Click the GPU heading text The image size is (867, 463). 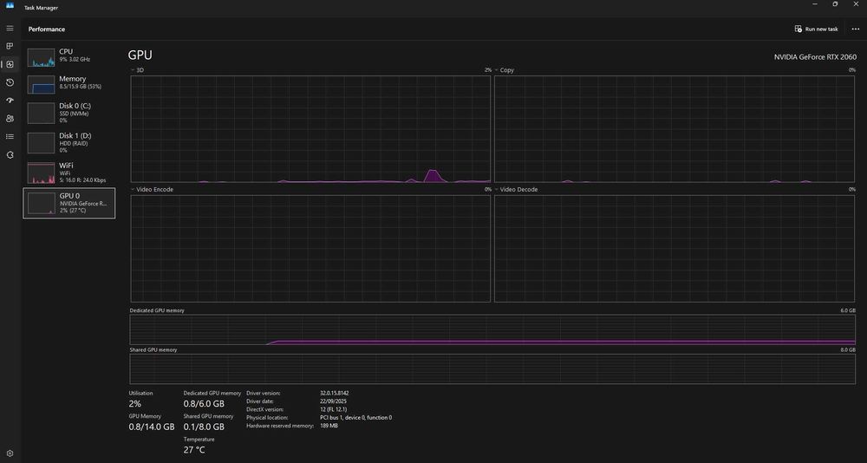point(140,55)
